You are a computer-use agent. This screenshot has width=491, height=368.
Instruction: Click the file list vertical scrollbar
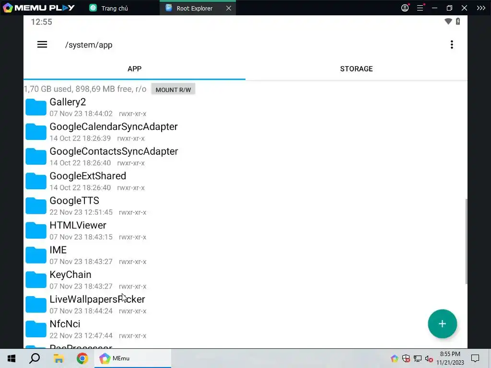pyautogui.click(x=466, y=241)
